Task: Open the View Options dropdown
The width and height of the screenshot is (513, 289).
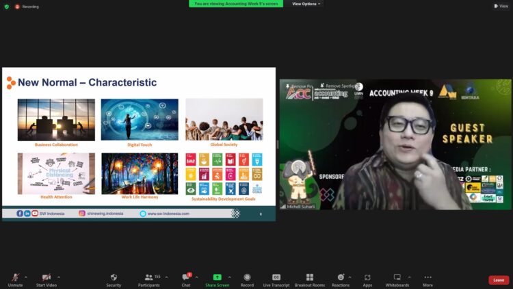Action: [306, 3]
